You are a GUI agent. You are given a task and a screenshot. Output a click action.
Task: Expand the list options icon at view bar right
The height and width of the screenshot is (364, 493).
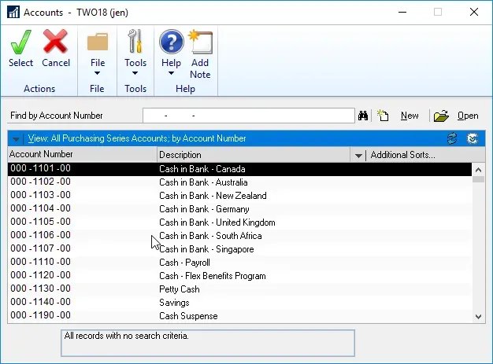coord(473,138)
